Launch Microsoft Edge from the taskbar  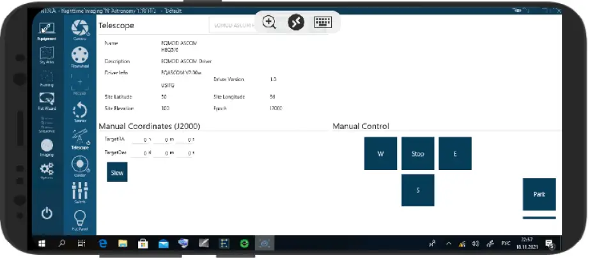102,244
